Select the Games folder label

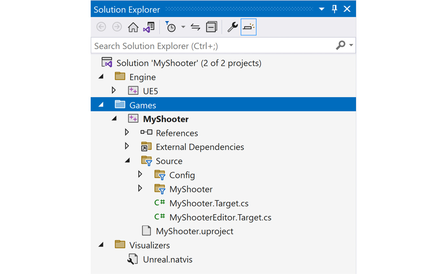click(143, 105)
